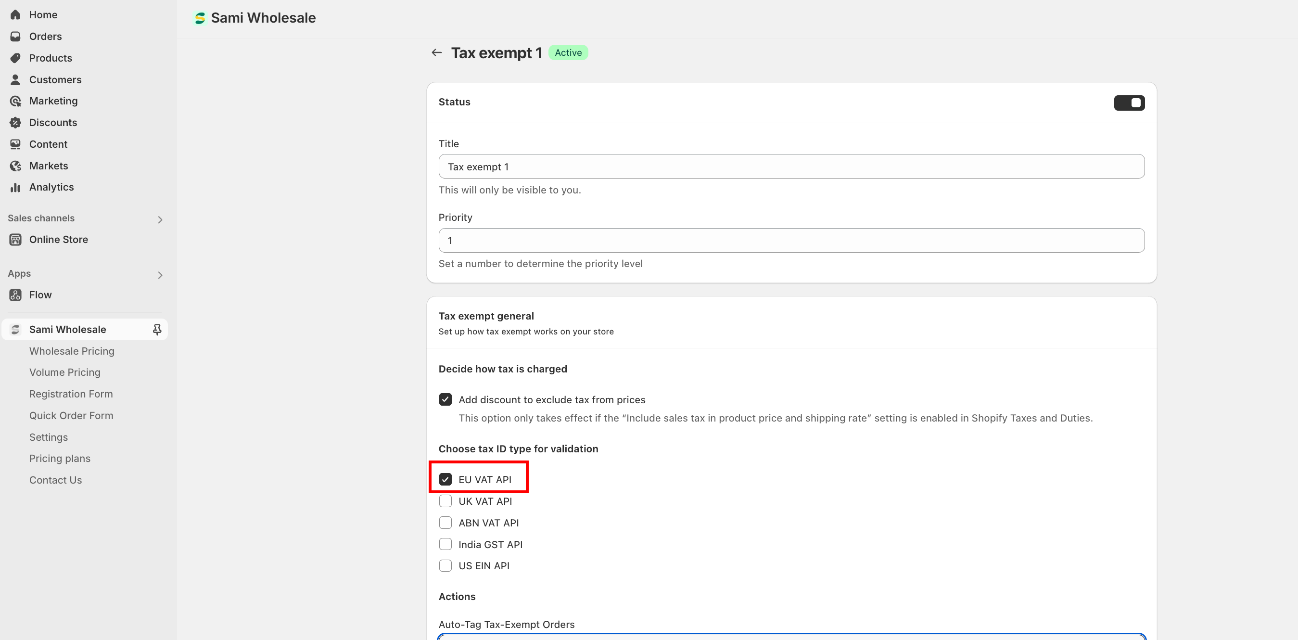Viewport: 1298px width, 640px height.
Task: Click the Marketing target icon
Action: 15,101
